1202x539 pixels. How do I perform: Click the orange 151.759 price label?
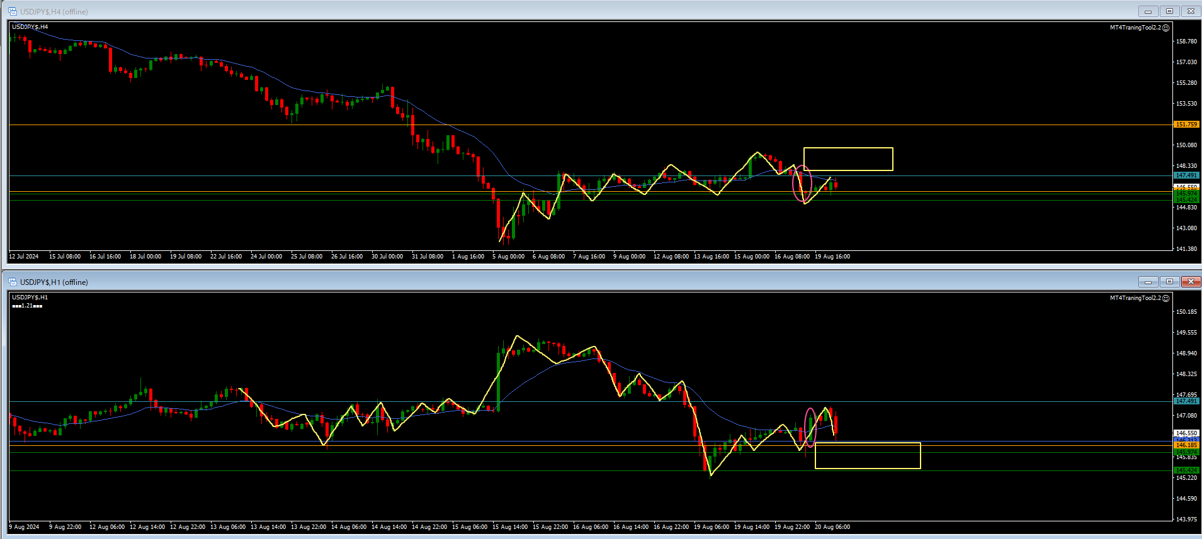pos(1186,125)
